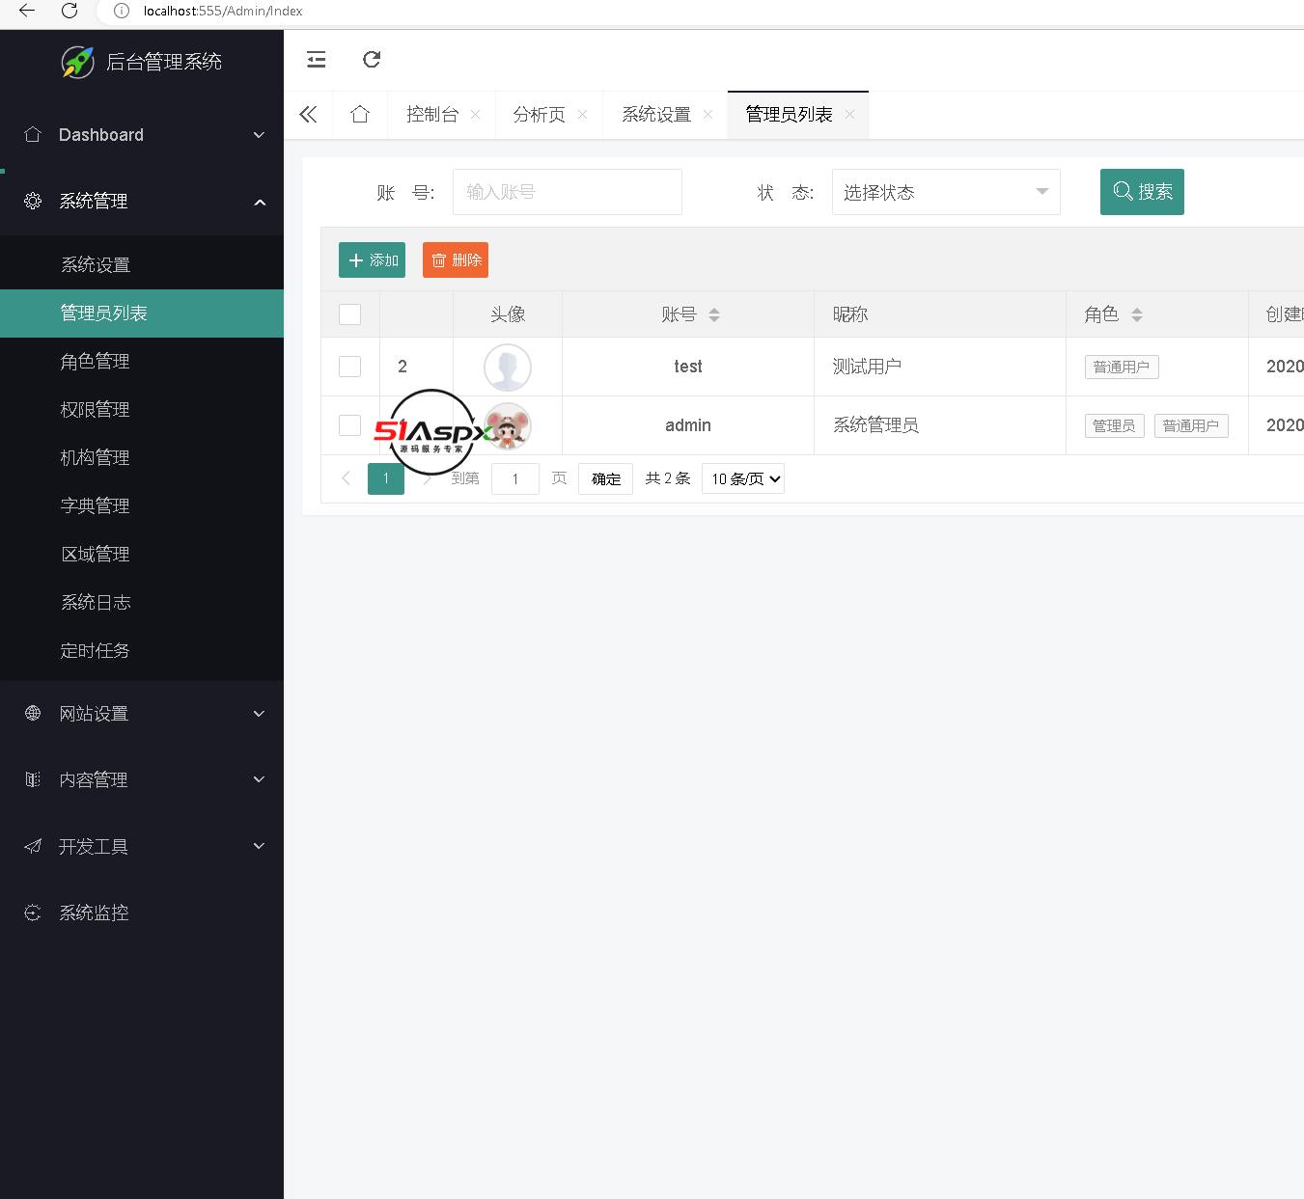This screenshot has width=1304, height=1199.
Task: Reload the page with browser refresh
Action: pyautogui.click(x=69, y=11)
